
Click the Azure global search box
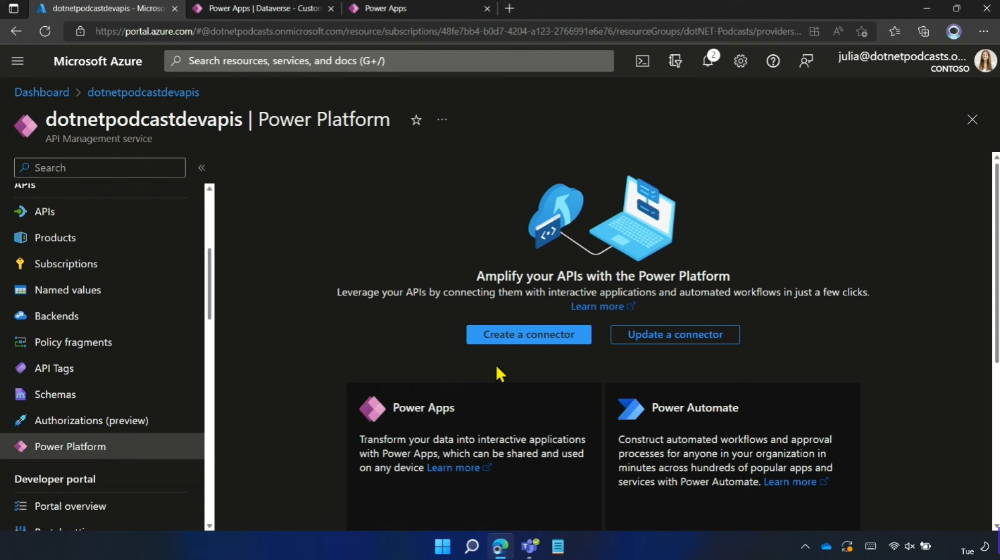click(389, 61)
